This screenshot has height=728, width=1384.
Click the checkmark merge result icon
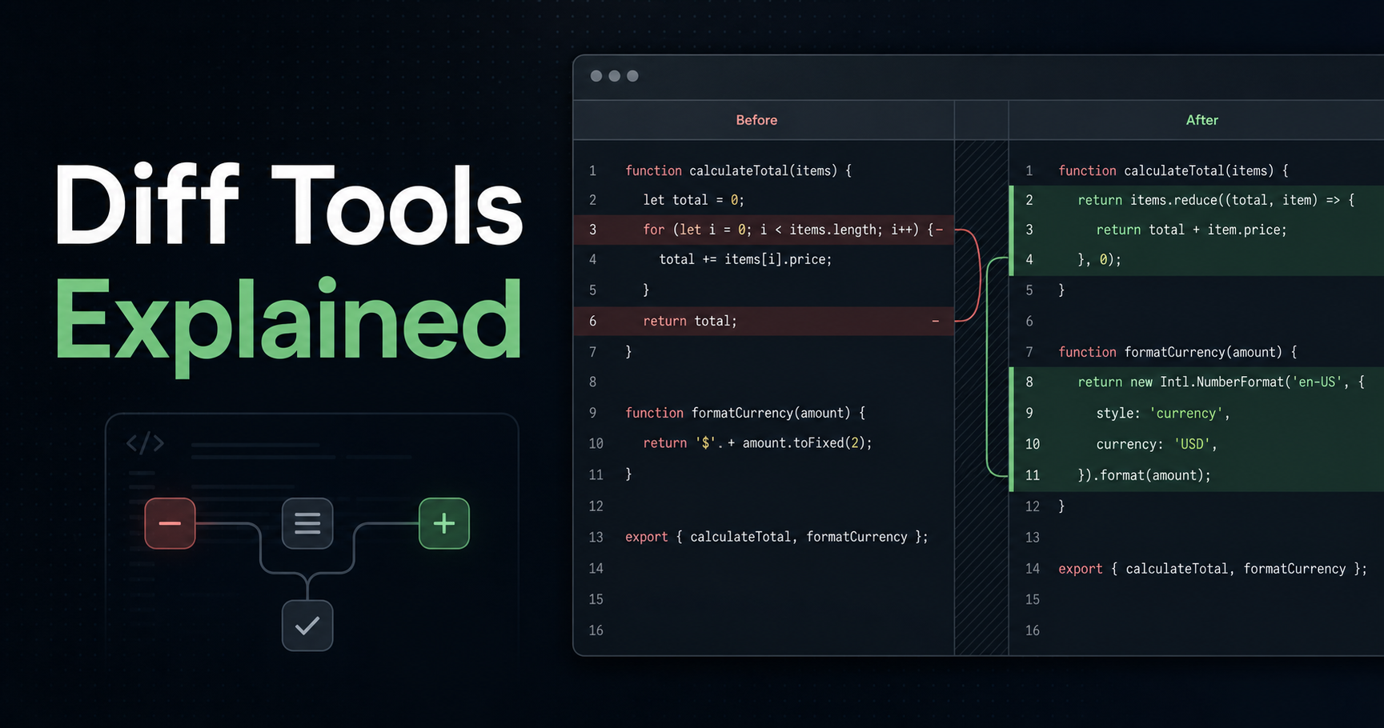pyautogui.click(x=307, y=626)
